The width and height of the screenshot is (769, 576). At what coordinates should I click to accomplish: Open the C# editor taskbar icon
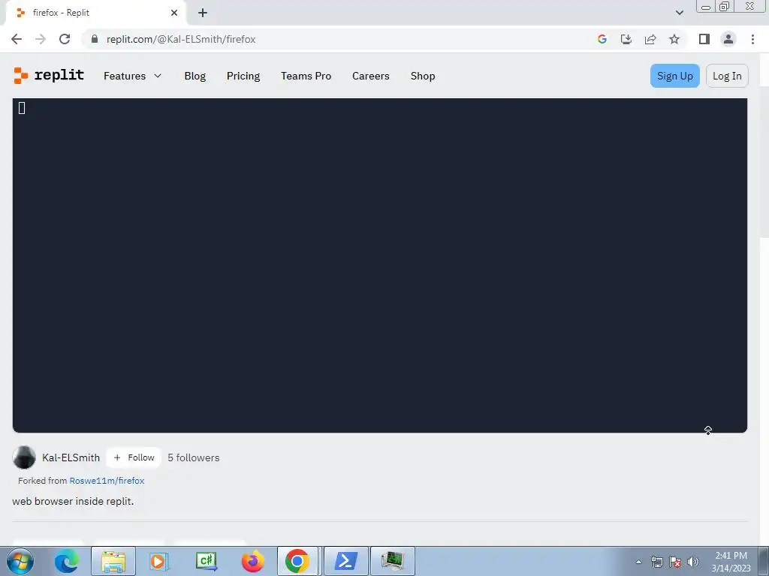(206, 561)
